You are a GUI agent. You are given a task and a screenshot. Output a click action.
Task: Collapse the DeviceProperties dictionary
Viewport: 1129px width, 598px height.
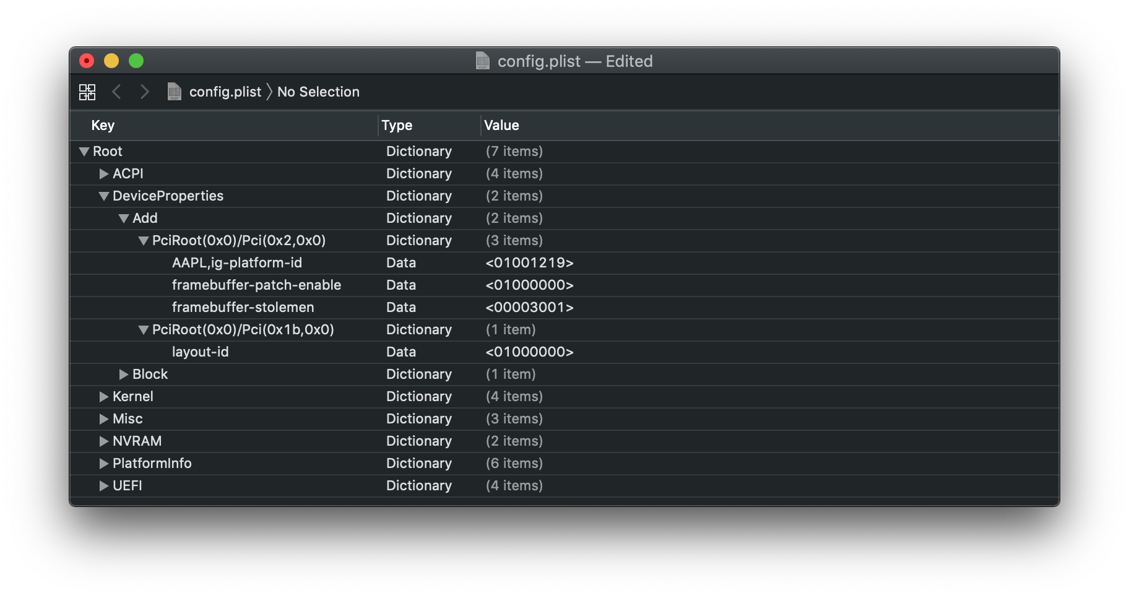[x=104, y=196]
